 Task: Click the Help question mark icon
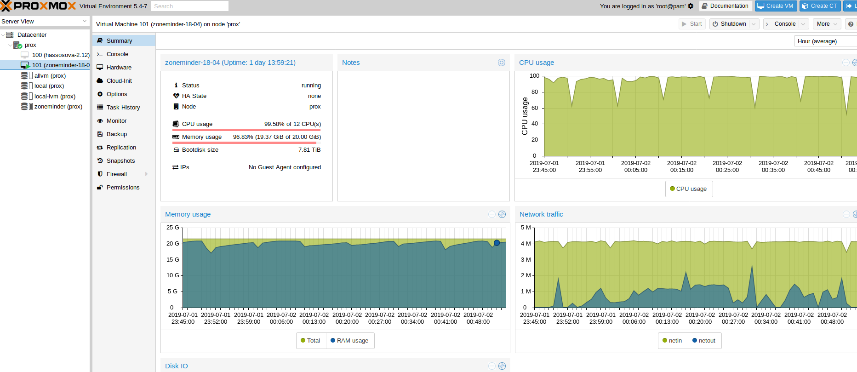851,24
